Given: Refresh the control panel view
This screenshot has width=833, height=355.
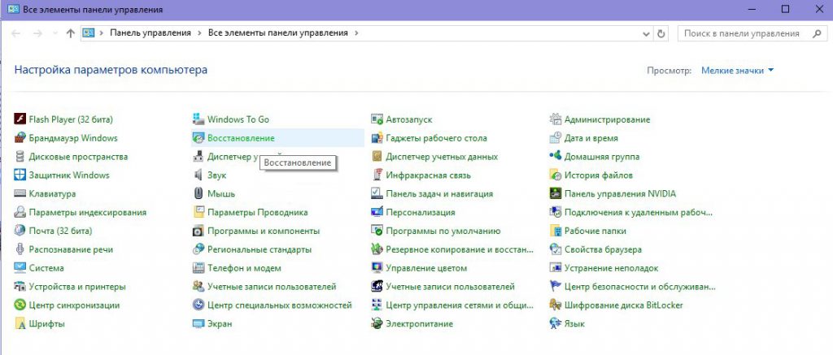Looking at the screenshot, I should (661, 32).
